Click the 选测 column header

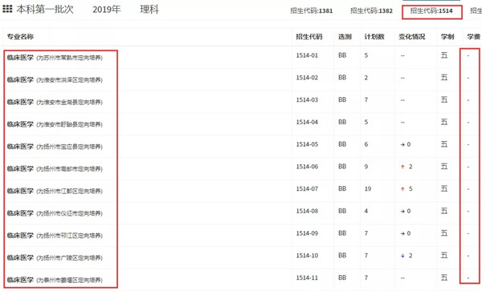[345, 37]
